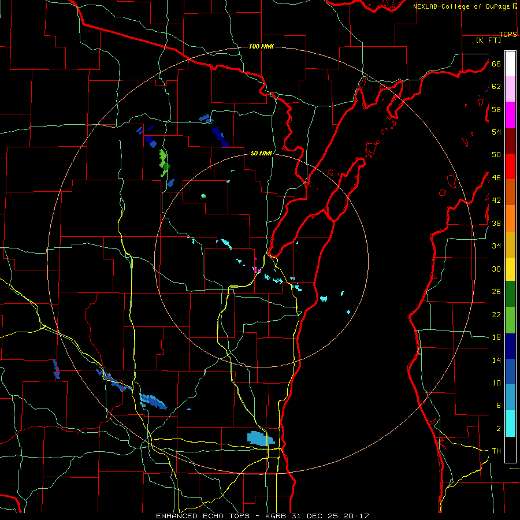The width and height of the screenshot is (520, 520).
Task: Click the cyan 2 kft legend swatch
Action: [510, 424]
